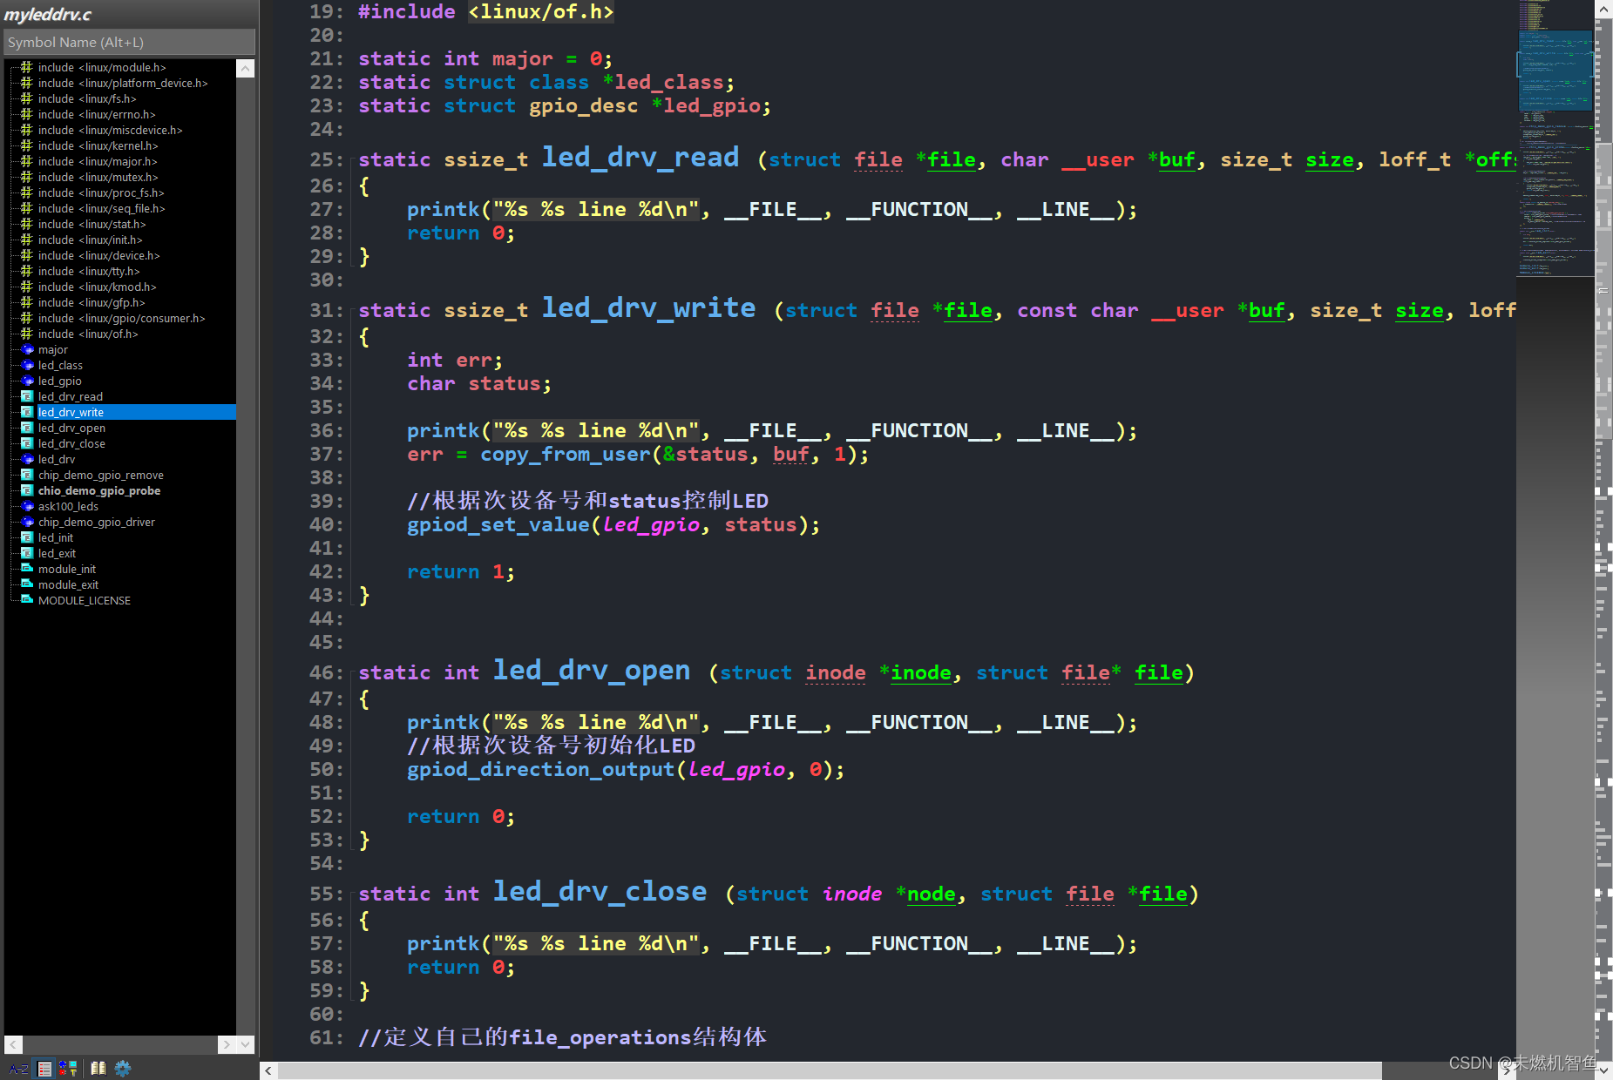Select the sort-by-type symbols icon
Image resolution: width=1613 pixels, height=1080 pixels.
62,1068
